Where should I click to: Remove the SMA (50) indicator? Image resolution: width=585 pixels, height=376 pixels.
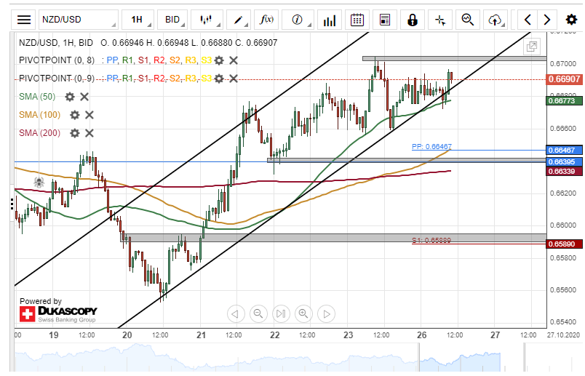click(84, 97)
